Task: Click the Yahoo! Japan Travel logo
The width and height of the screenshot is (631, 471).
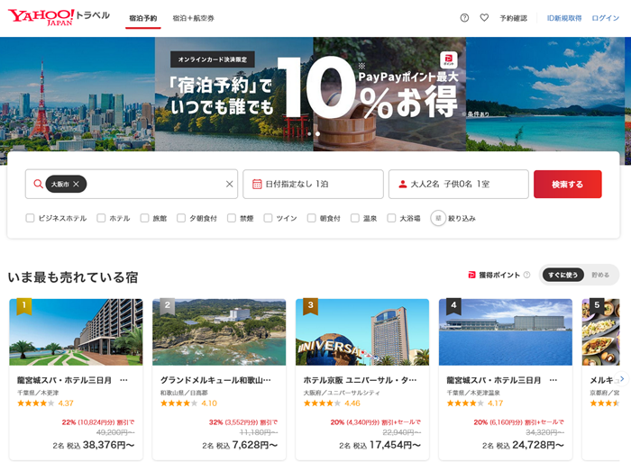Action: [x=59, y=17]
